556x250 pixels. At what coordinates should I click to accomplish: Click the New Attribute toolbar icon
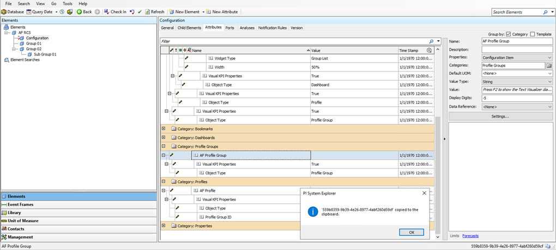[208, 11]
